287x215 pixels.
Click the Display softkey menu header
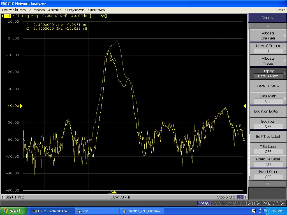pyautogui.click(x=267, y=18)
